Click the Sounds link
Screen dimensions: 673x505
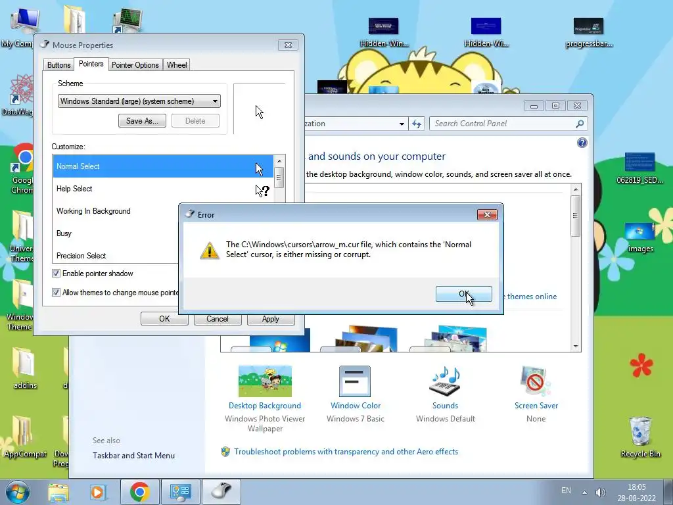click(445, 405)
